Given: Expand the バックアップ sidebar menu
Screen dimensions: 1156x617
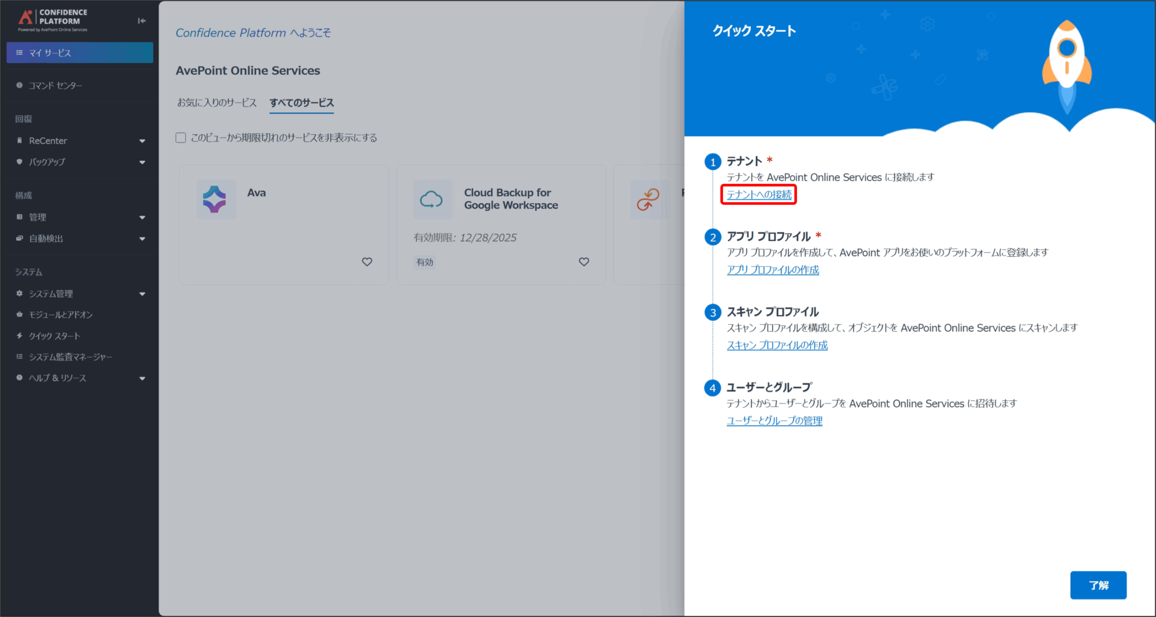Looking at the screenshot, I should pyautogui.click(x=142, y=162).
